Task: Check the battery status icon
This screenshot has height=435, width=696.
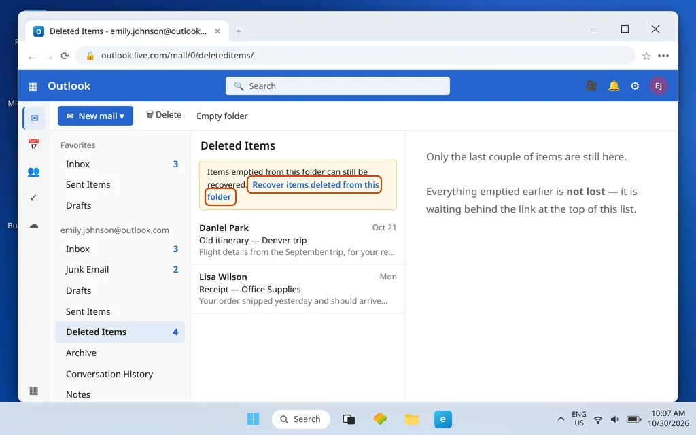Action: coord(633,419)
